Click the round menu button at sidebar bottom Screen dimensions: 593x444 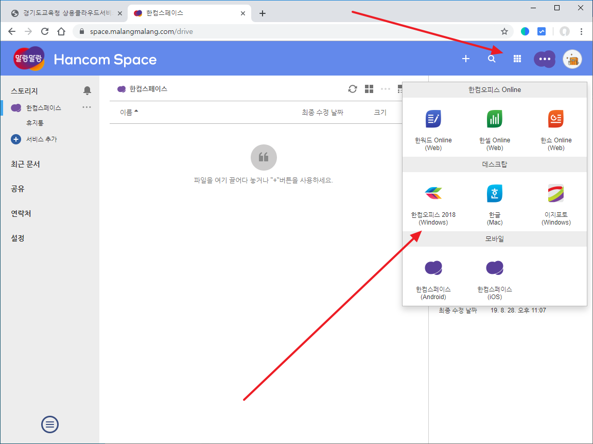[x=49, y=424]
